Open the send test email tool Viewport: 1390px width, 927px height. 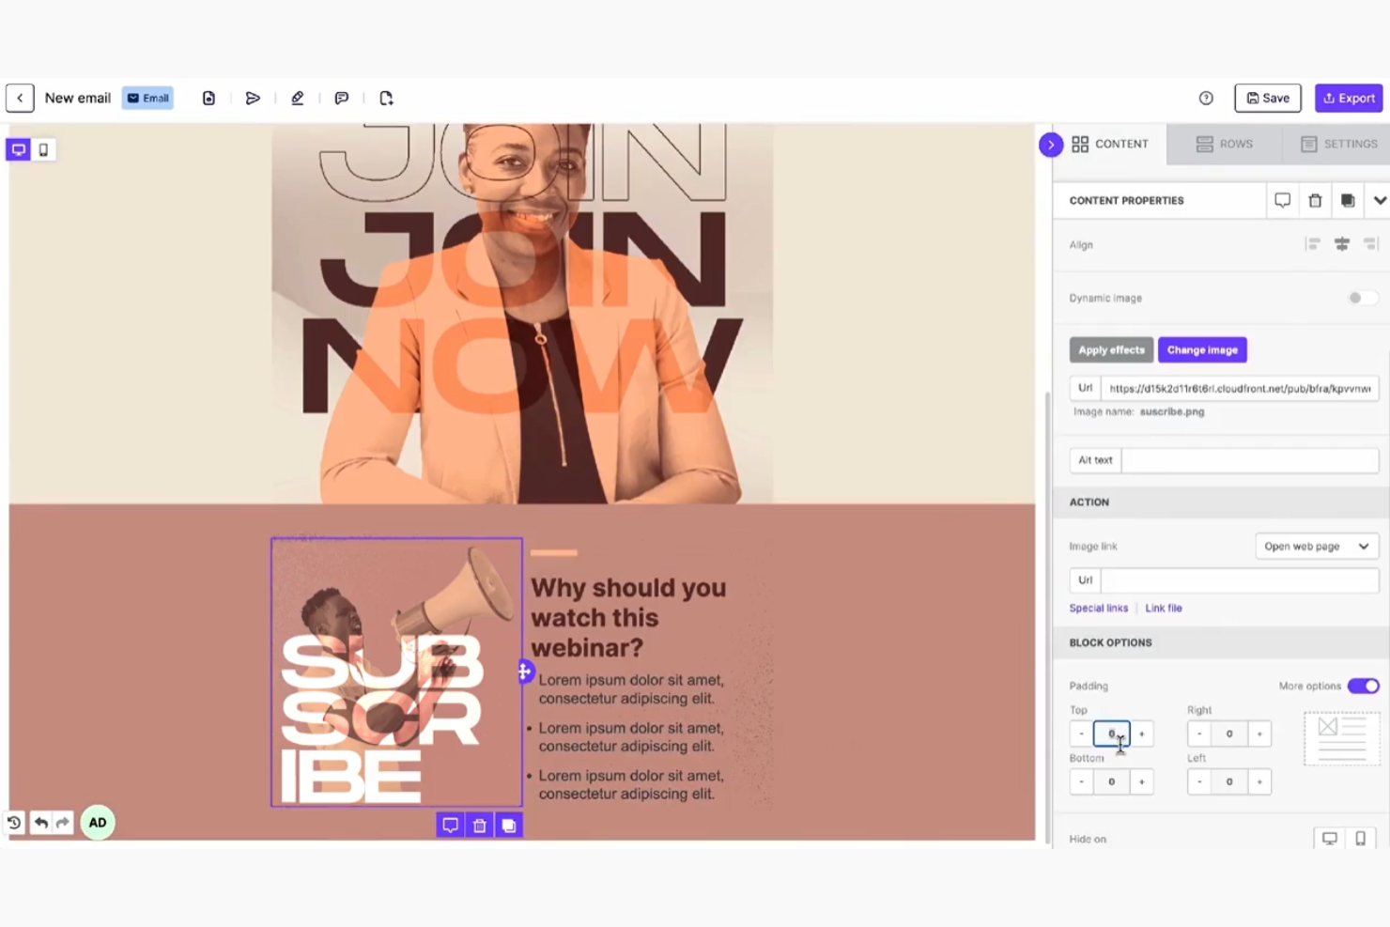coord(252,98)
